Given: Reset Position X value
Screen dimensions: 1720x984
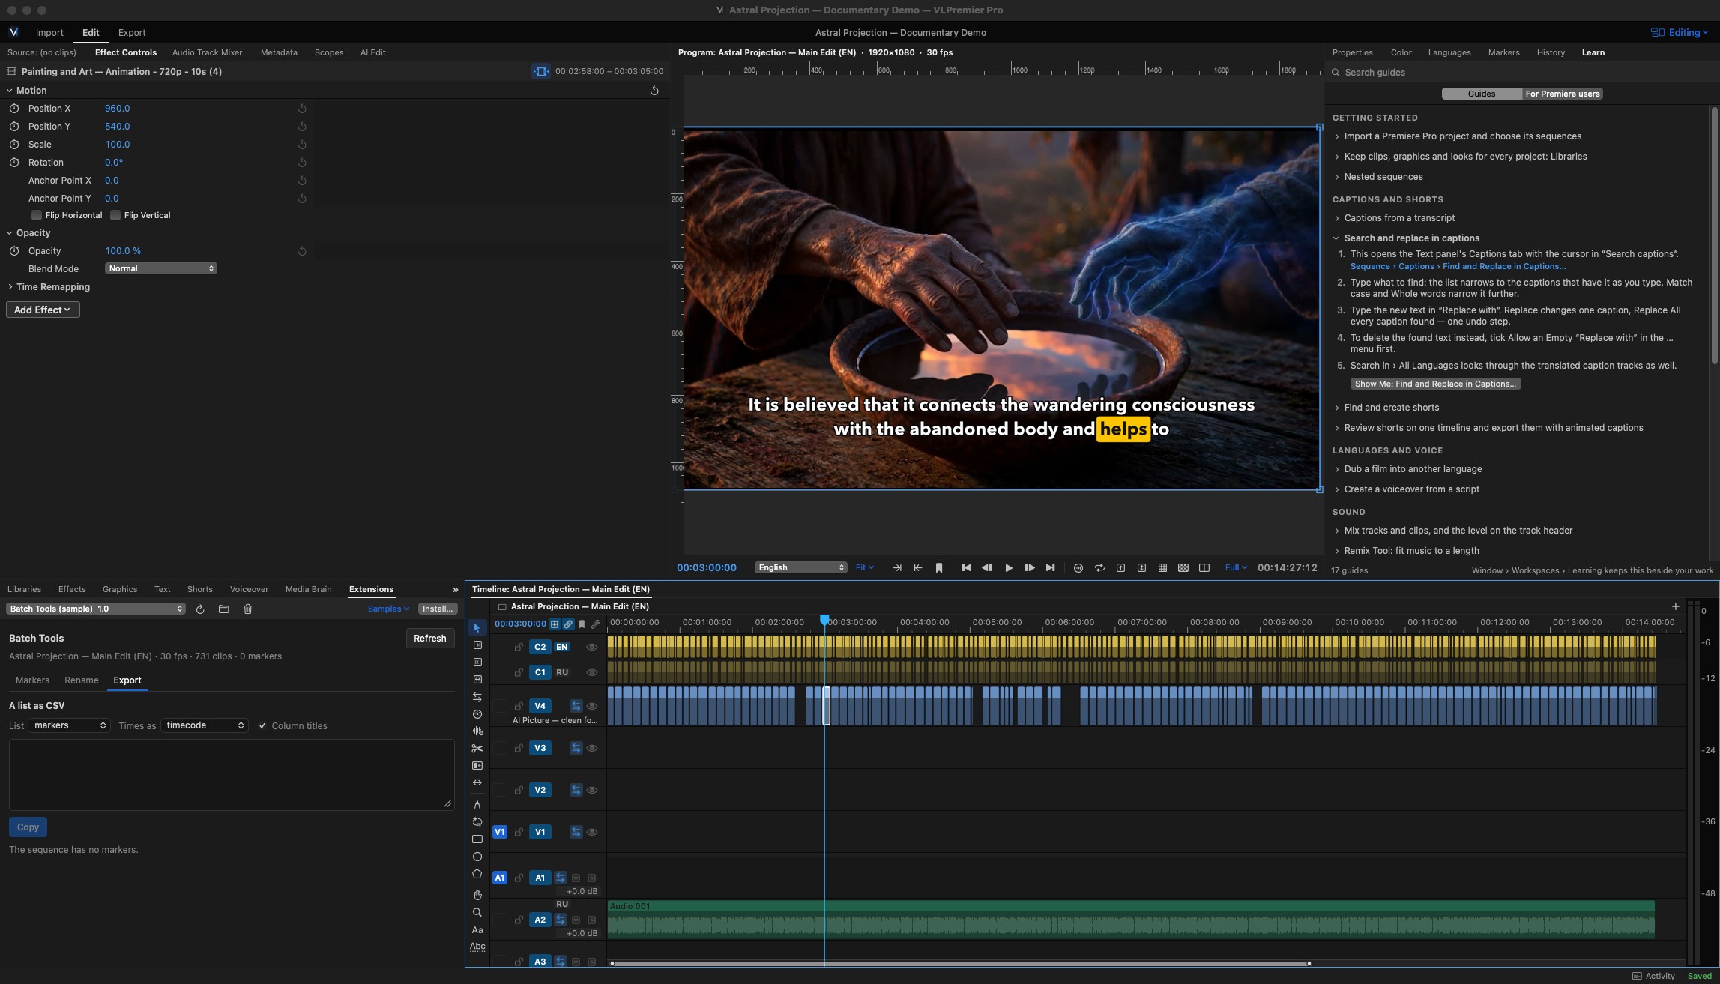Looking at the screenshot, I should coord(302,109).
